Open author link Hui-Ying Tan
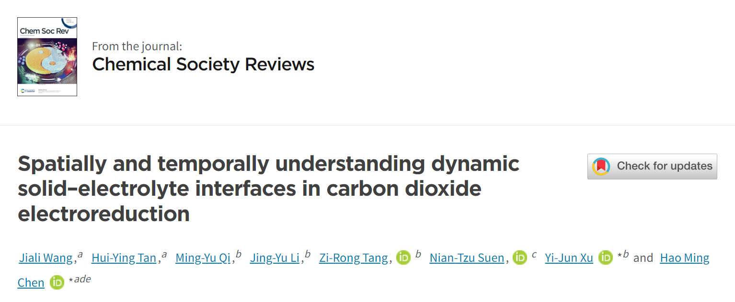 (x=124, y=258)
